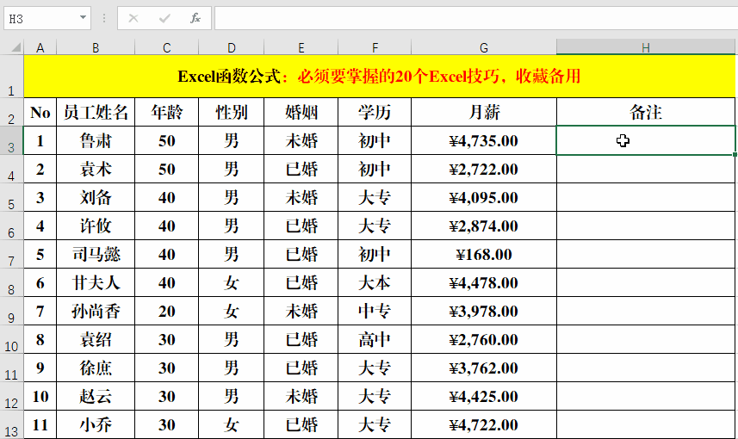Click salary cell ¥3,978.00
This screenshot has width=738, height=439.
pyautogui.click(x=484, y=311)
